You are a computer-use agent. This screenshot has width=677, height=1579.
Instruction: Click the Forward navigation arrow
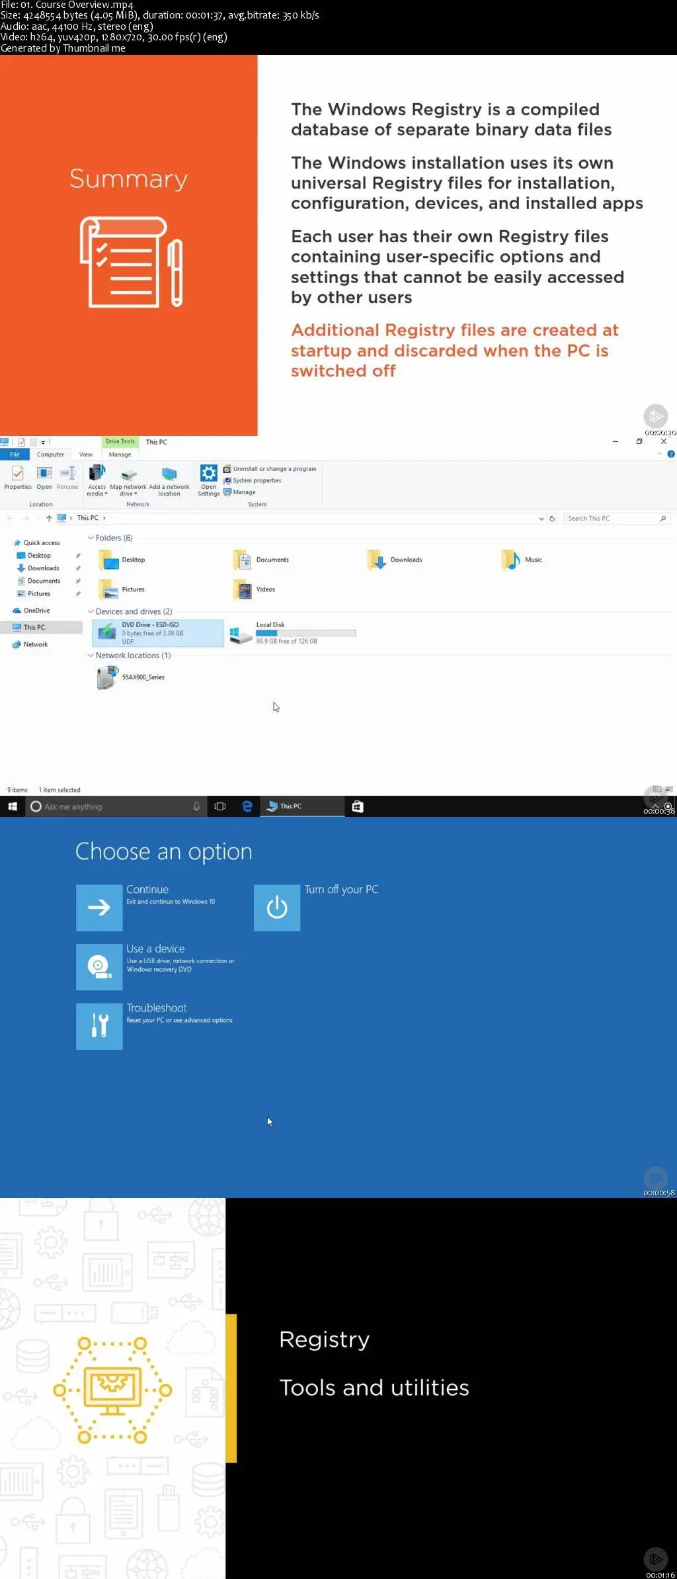(x=26, y=519)
